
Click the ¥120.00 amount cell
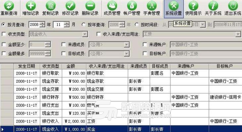tap(74, 113)
